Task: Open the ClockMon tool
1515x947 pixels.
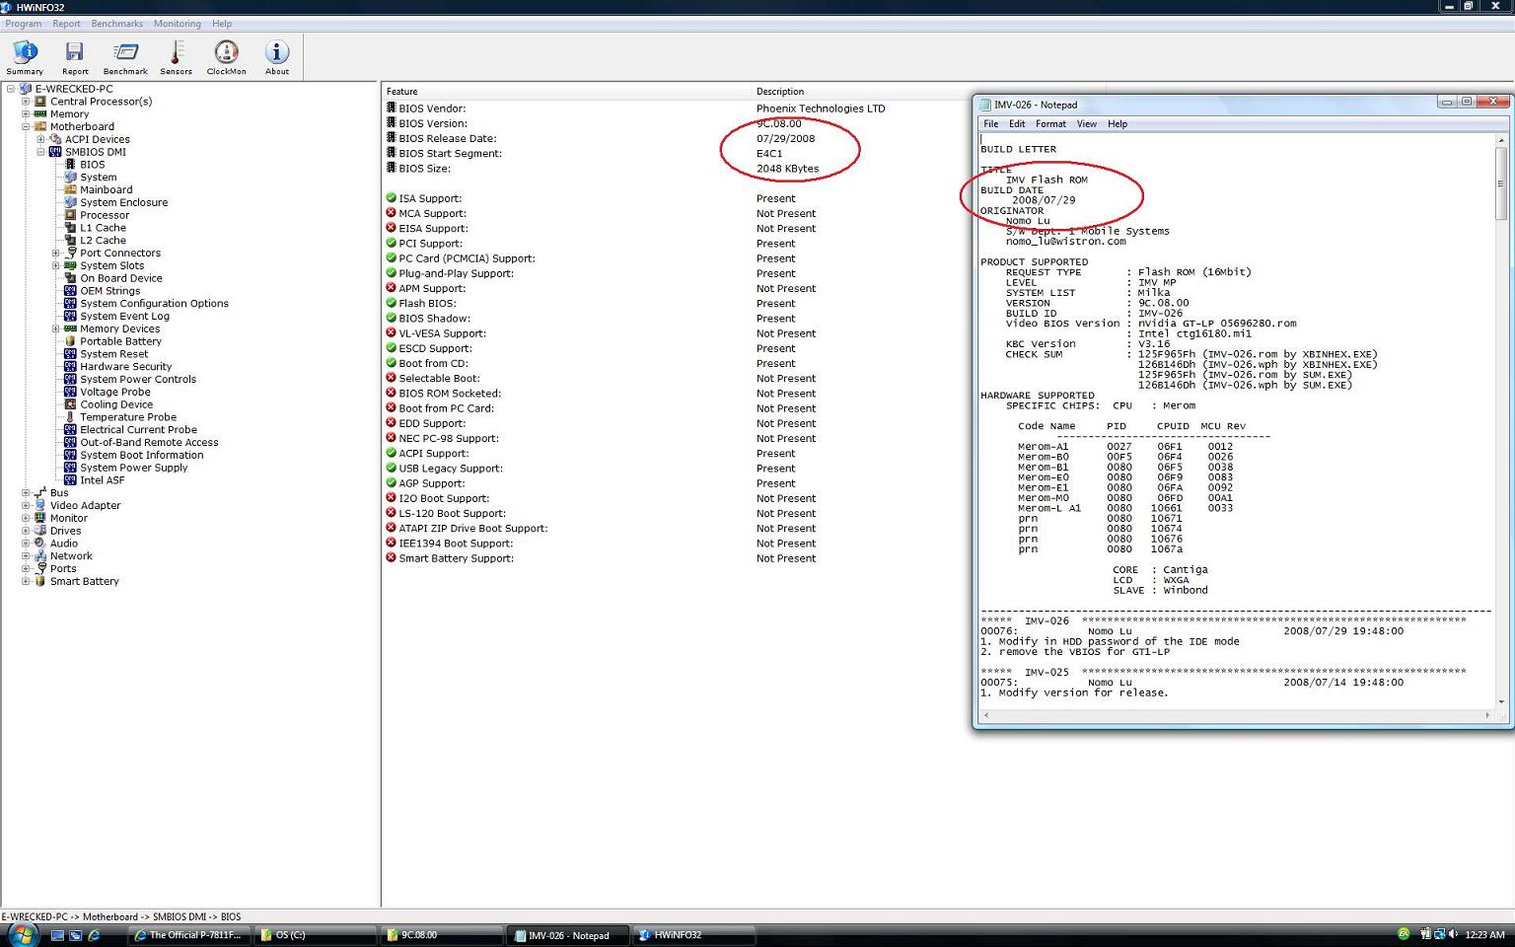Action: pos(226,57)
